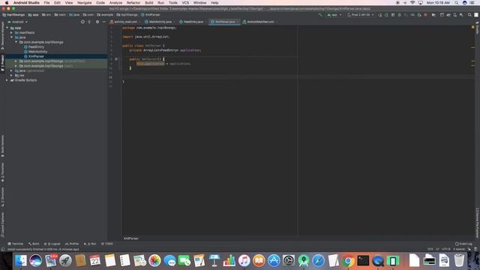Image resolution: width=480 pixels, height=270 pixels.
Task: Click the yellow inspection indicator in editor corner
Action: (473, 27)
